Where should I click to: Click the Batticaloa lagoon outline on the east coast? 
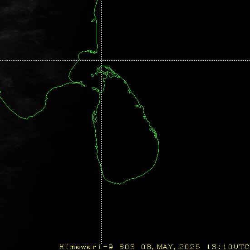coord(153,132)
